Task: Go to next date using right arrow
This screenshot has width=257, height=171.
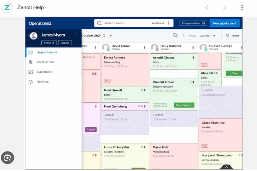Action: point(111,36)
